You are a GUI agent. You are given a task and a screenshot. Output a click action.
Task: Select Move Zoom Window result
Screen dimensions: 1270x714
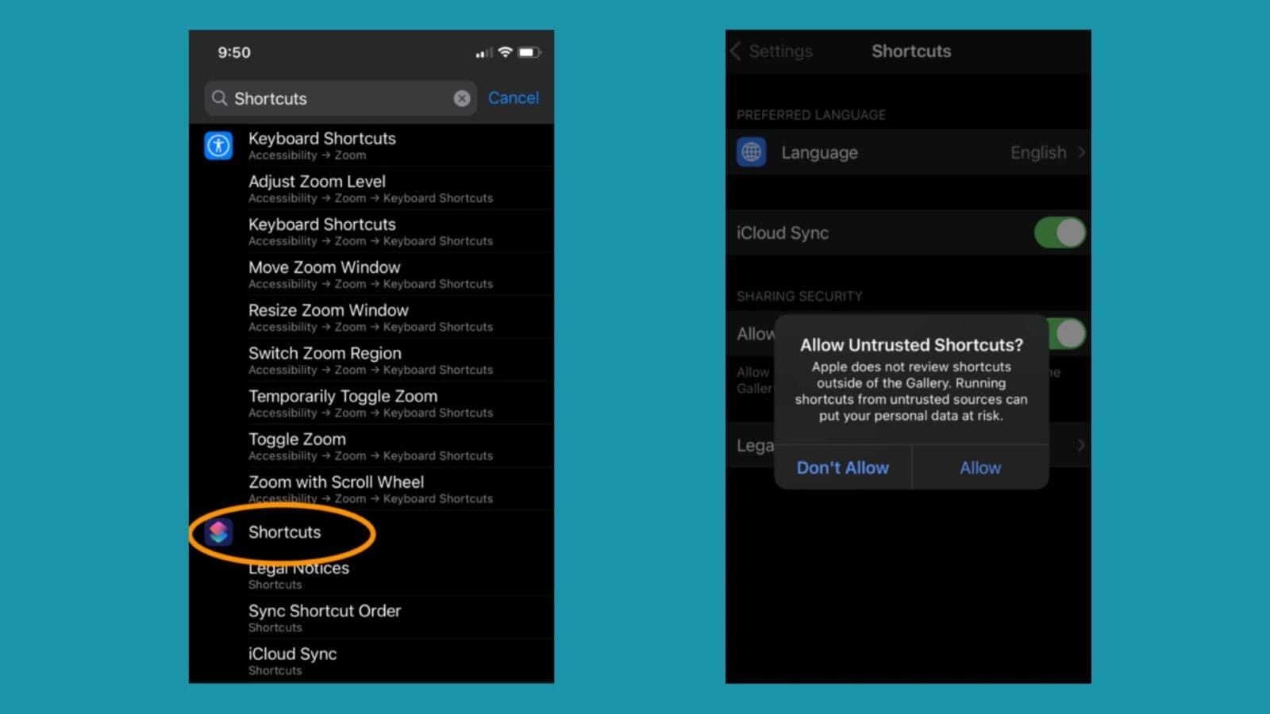click(x=401, y=274)
